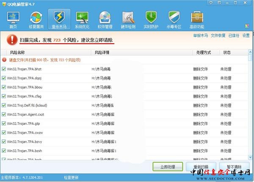This screenshot has width=254, height=182.
Task: Click the 检查更新 check update link
Action: tap(71, 177)
